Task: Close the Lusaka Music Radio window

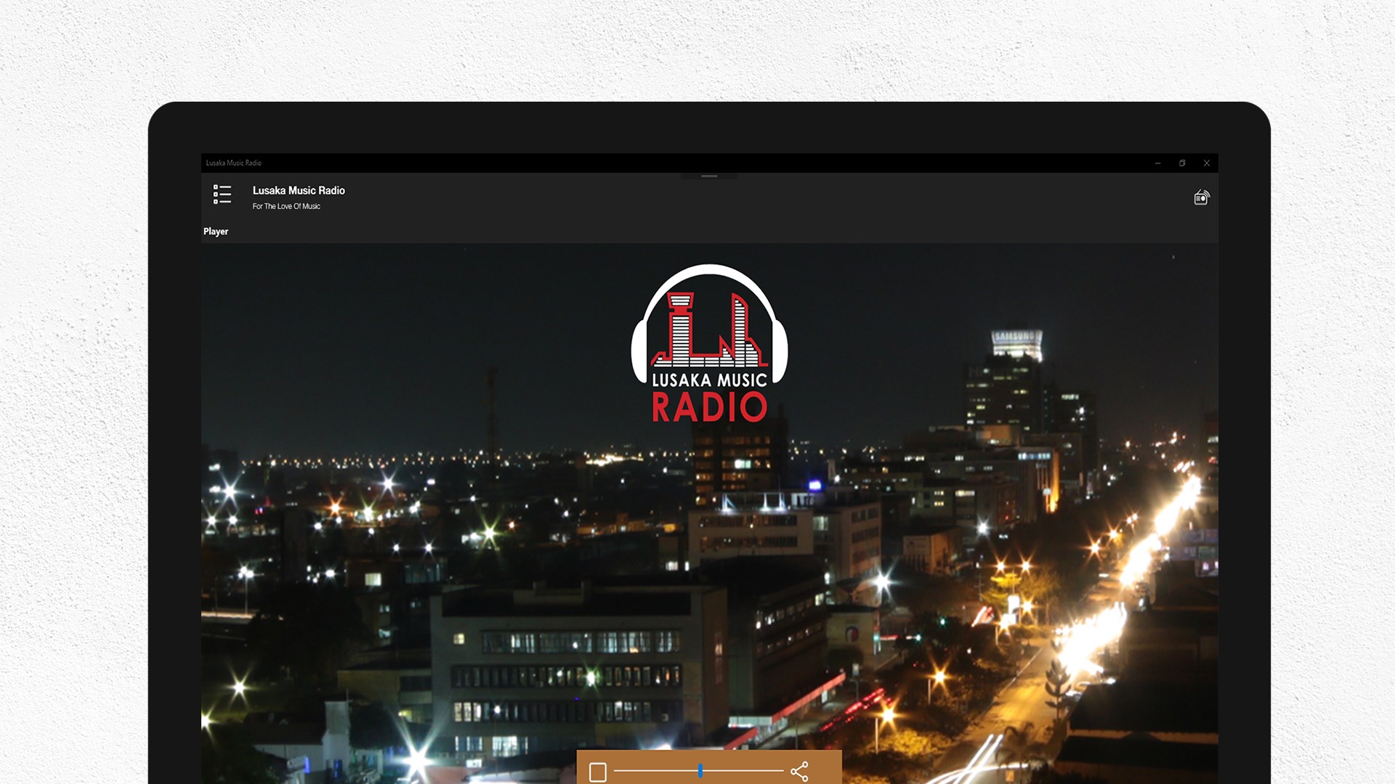Action: coord(1207,163)
